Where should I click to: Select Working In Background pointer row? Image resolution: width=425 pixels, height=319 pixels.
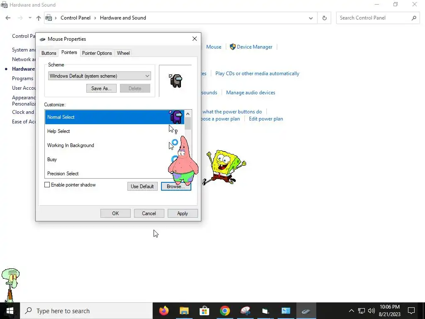tap(115, 145)
